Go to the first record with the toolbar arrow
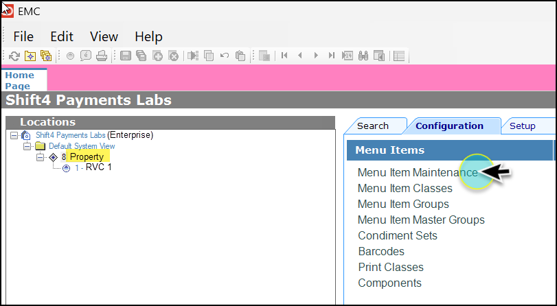Viewport: 557px width, 306px height. (x=284, y=56)
